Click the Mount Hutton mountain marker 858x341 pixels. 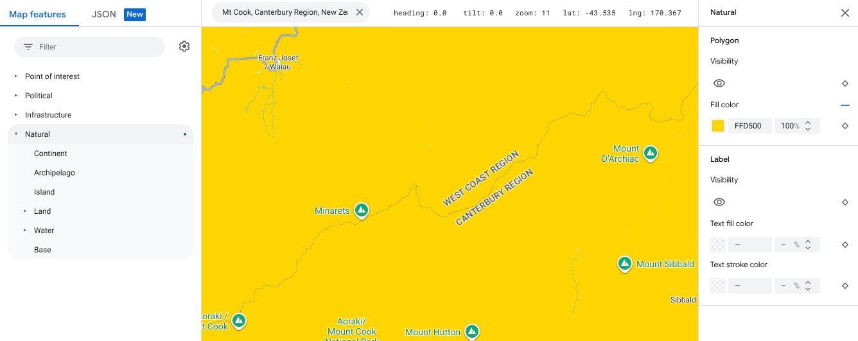(x=472, y=331)
